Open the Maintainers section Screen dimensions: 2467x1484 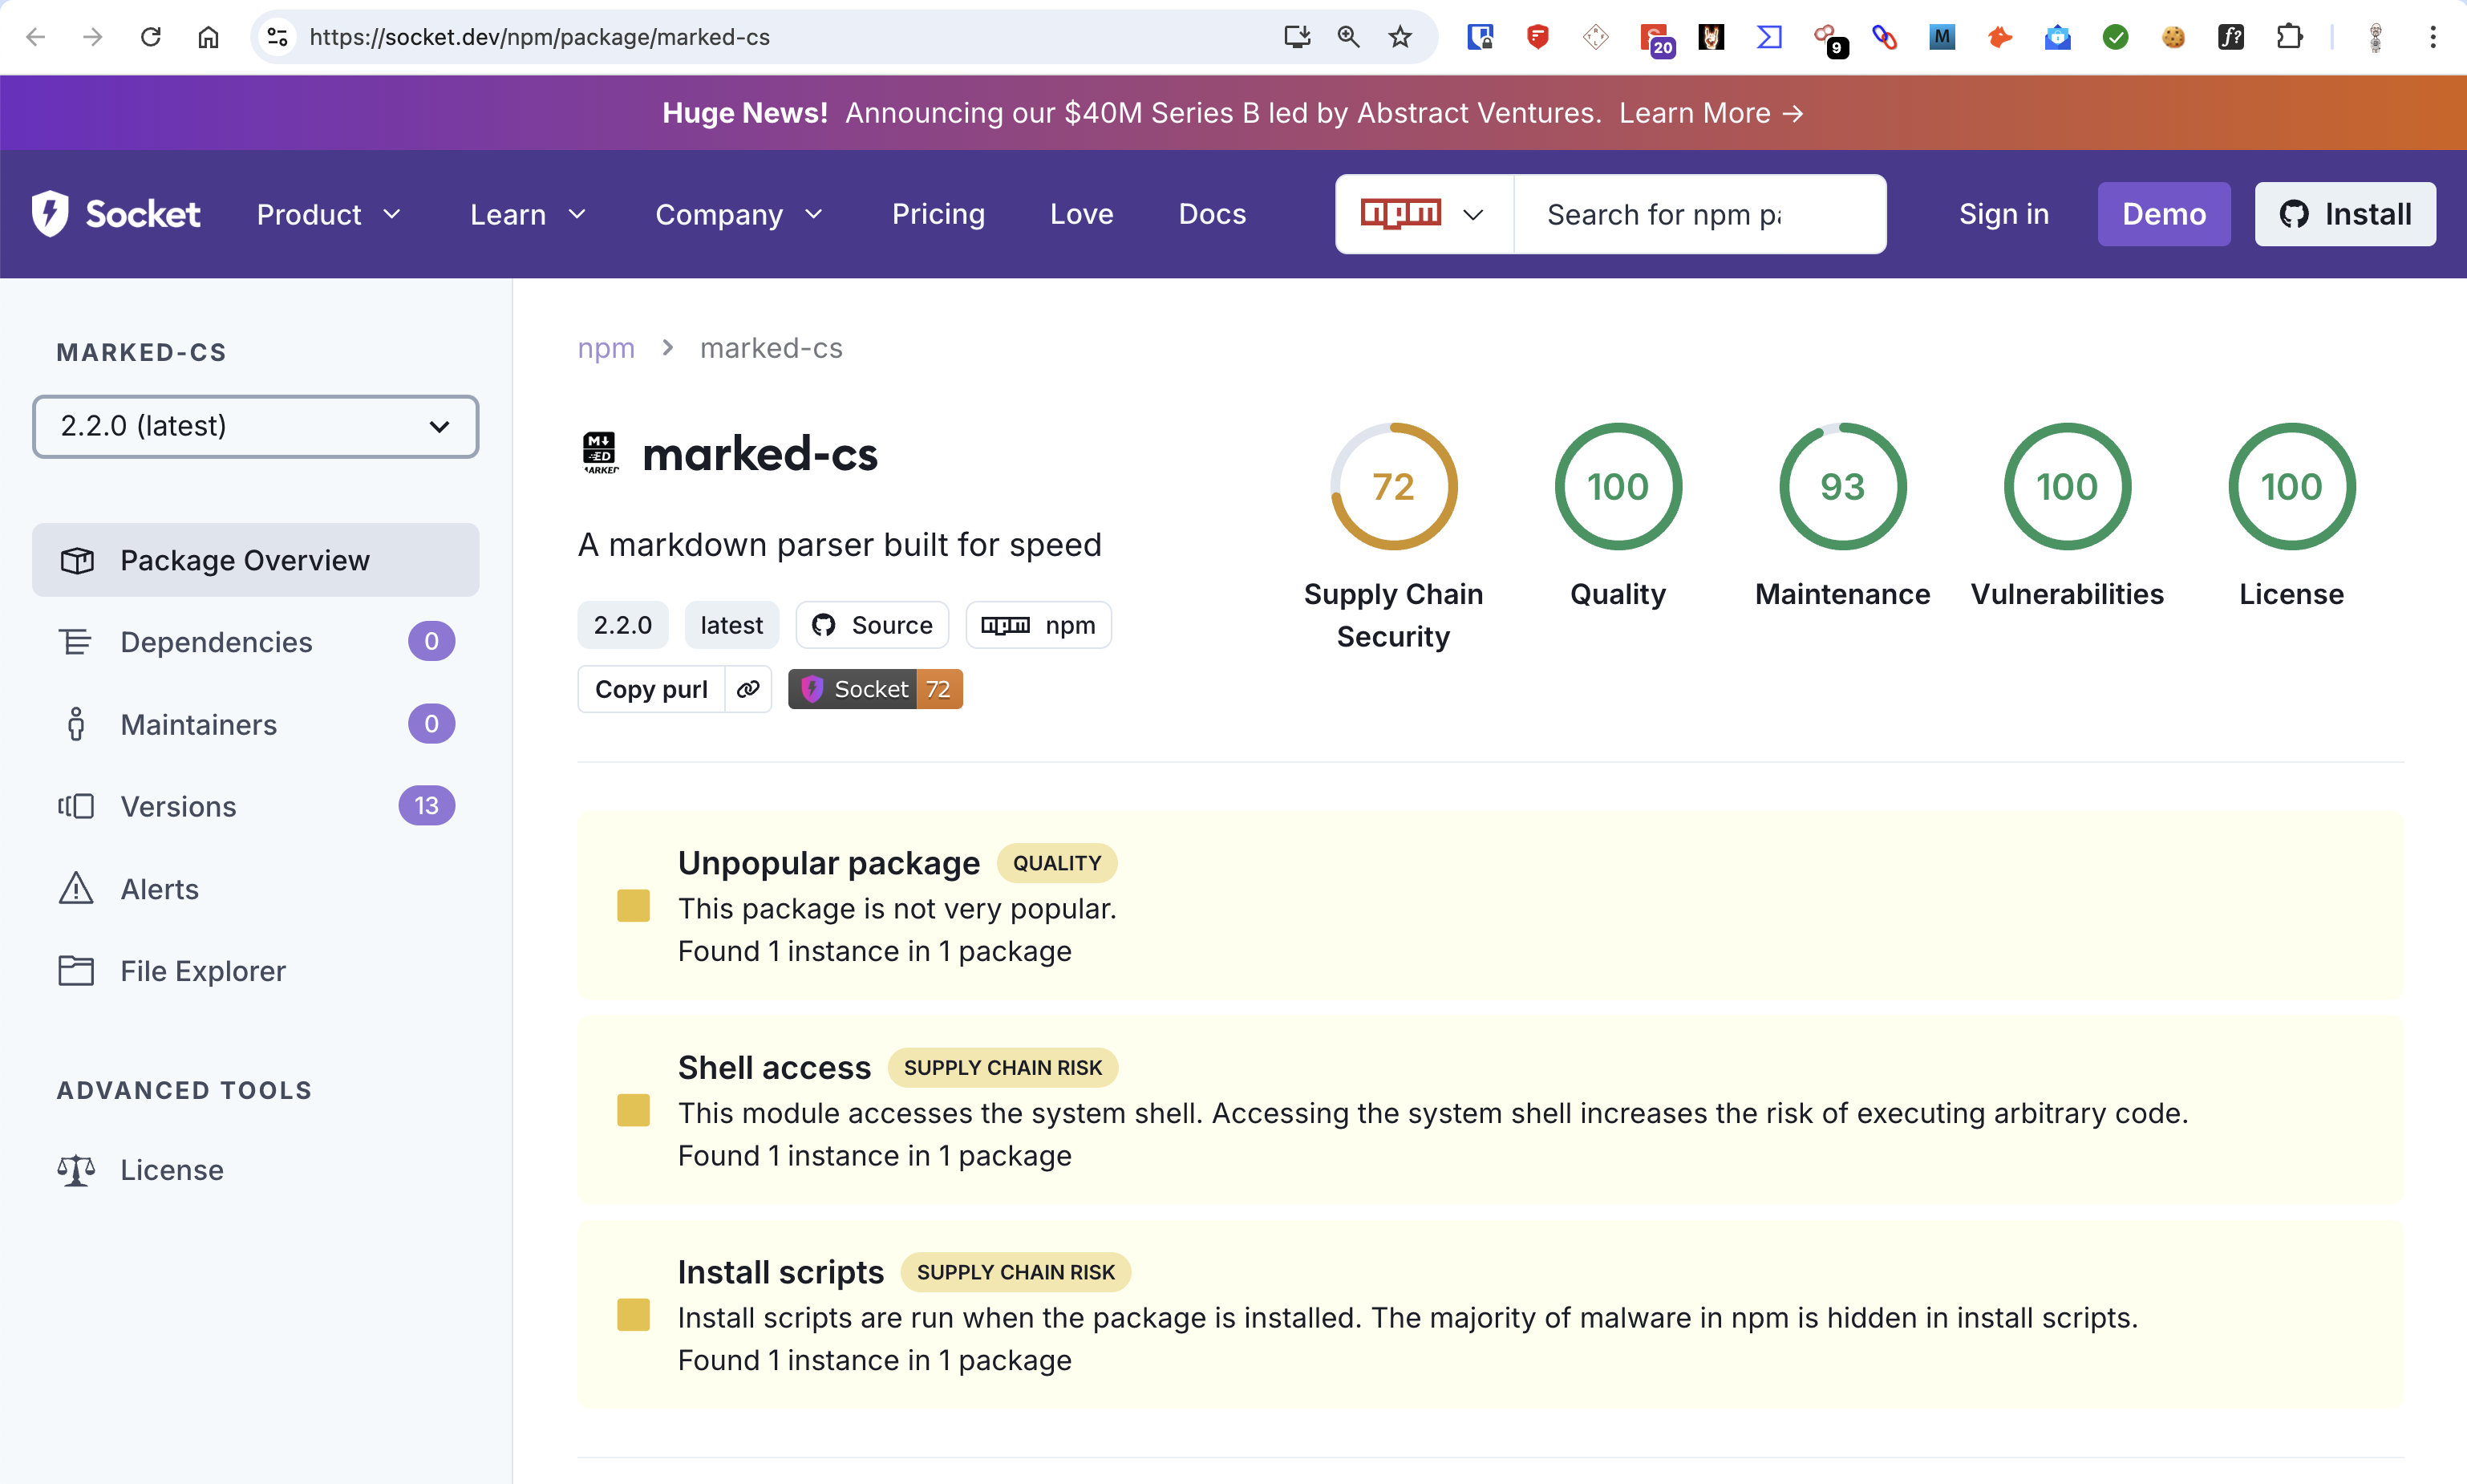point(255,724)
